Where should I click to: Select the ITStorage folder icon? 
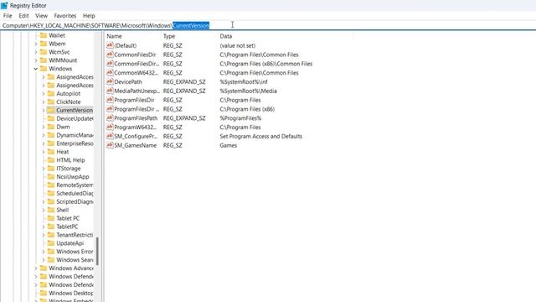pos(51,169)
